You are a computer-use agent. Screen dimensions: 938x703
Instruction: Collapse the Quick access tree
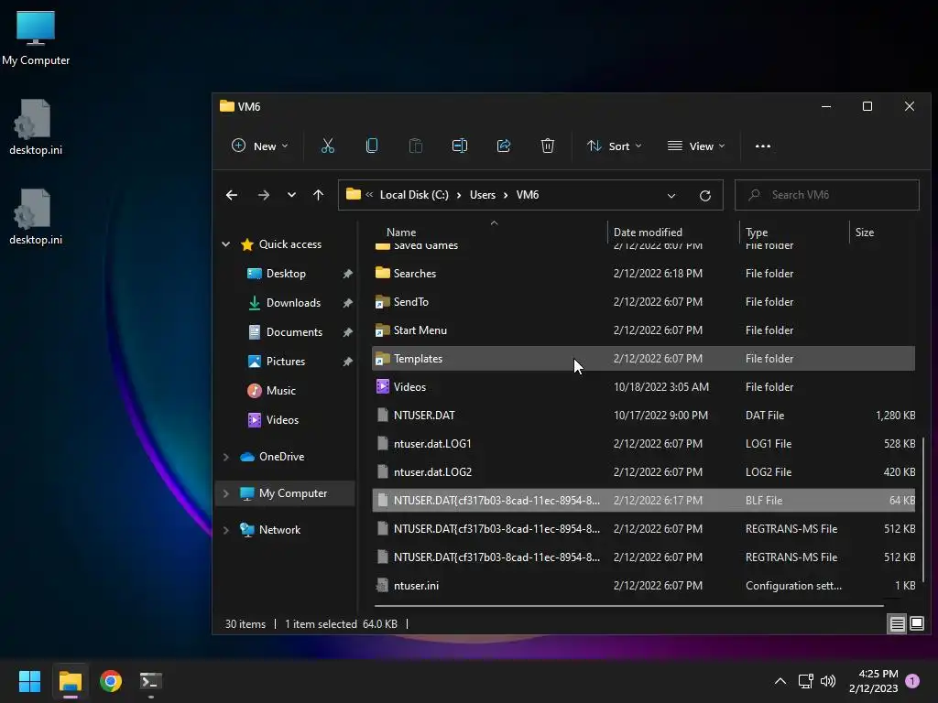tap(226, 243)
